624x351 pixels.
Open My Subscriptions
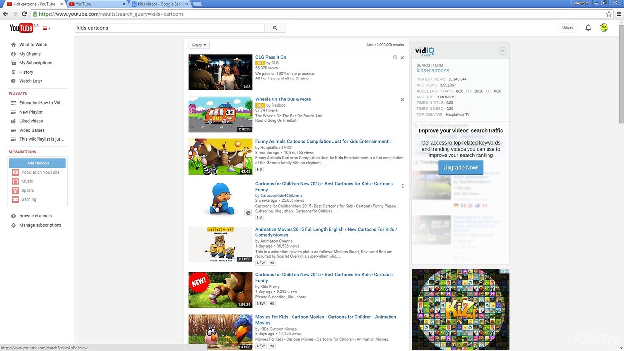(36, 63)
